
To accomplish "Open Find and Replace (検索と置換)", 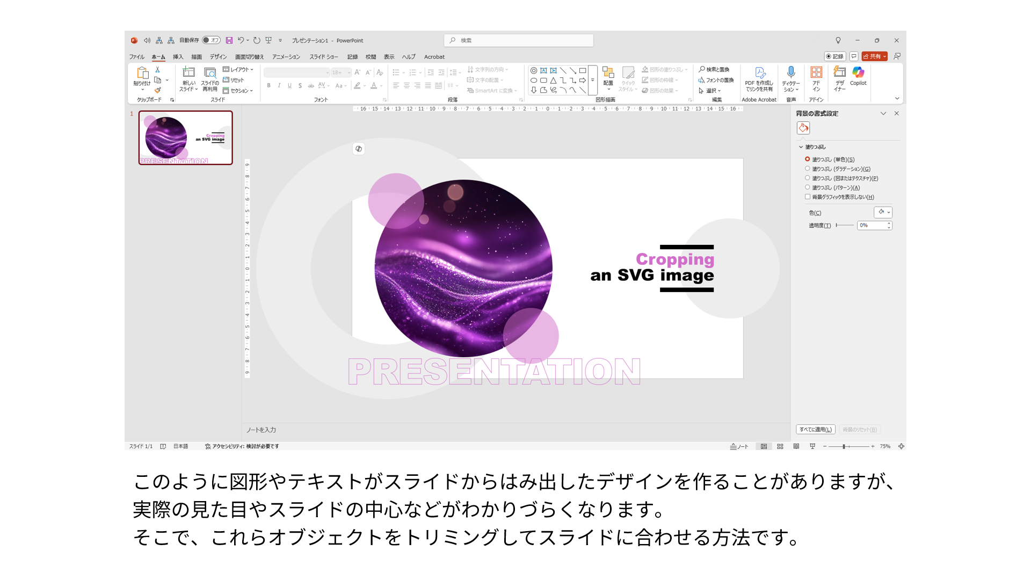I will [x=714, y=69].
